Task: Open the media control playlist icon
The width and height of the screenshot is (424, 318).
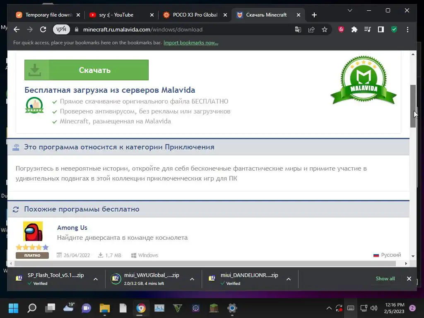Action: click(368, 29)
